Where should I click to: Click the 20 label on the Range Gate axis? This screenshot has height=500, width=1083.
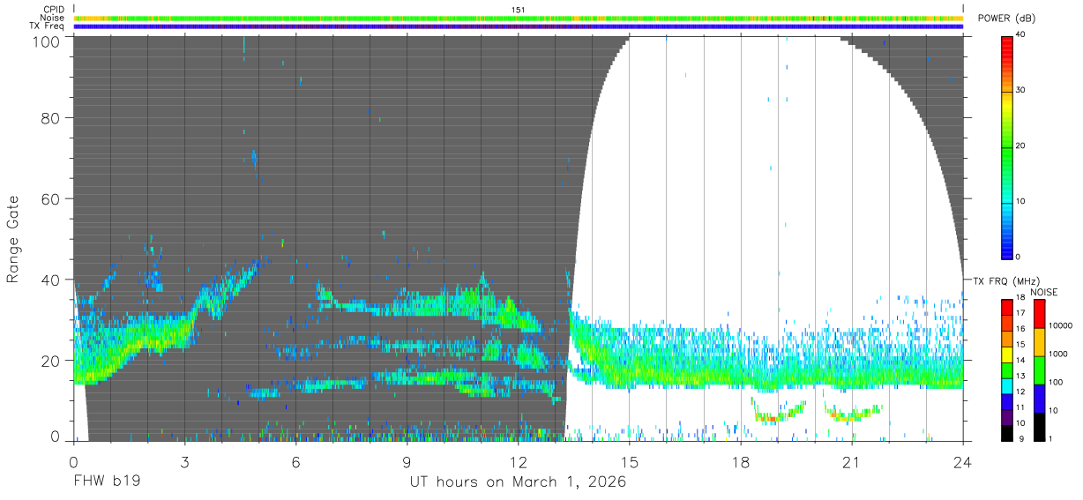click(50, 360)
